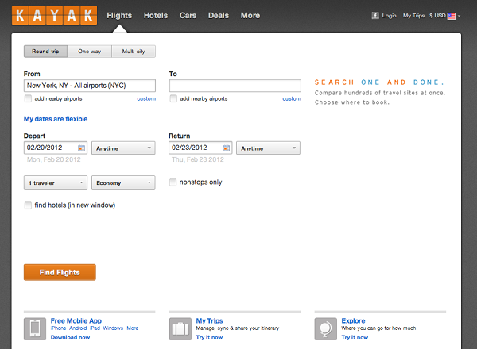
Task: Click the suitcase My Trips icon
Action: coord(180,329)
